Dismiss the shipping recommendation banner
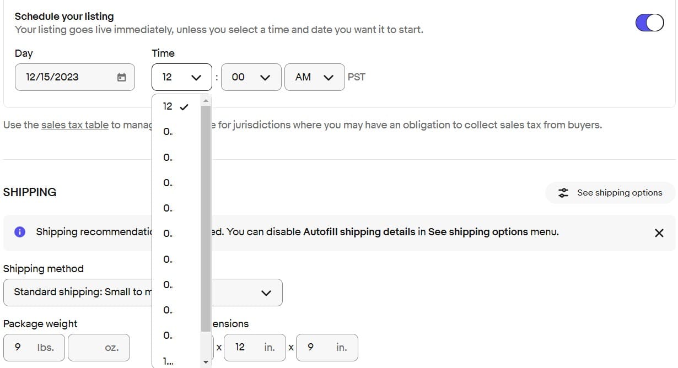This screenshot has width=678, height=368. pos(659,232)
